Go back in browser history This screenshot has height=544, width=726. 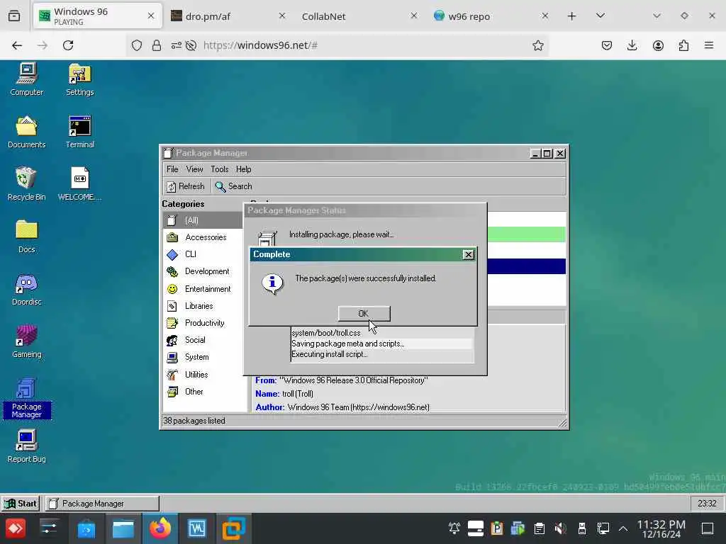pos(17,45)
